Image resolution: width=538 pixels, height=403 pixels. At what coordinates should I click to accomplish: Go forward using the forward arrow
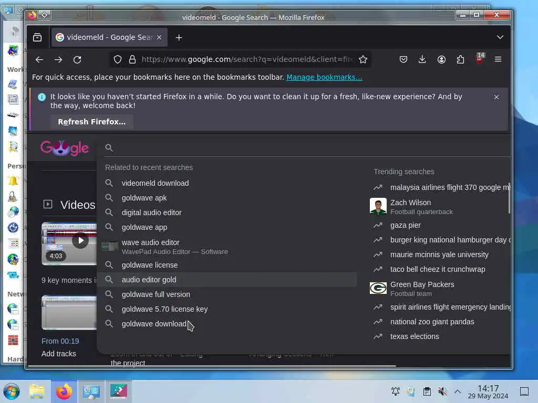pyautogui.click(x=58, y=60)
